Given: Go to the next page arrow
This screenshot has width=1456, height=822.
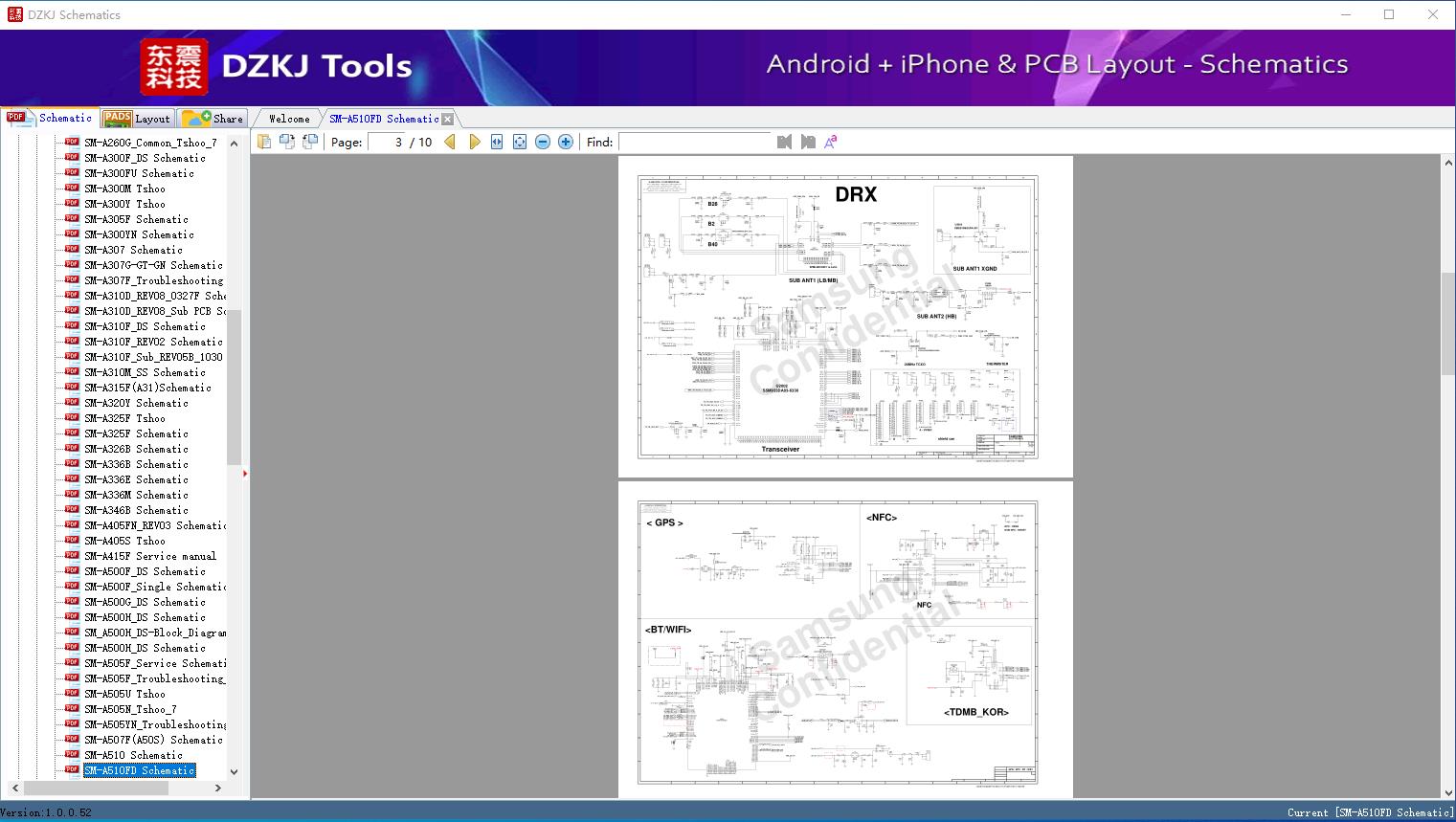Looking at the screenshot, I should point(474,142).
